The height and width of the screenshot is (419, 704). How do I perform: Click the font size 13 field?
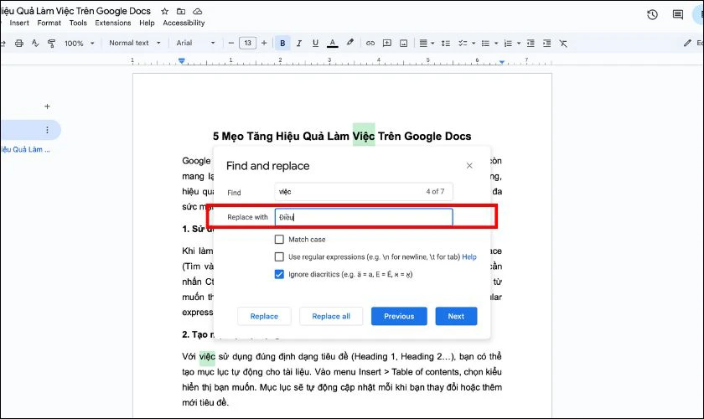[x=247, y=43]
